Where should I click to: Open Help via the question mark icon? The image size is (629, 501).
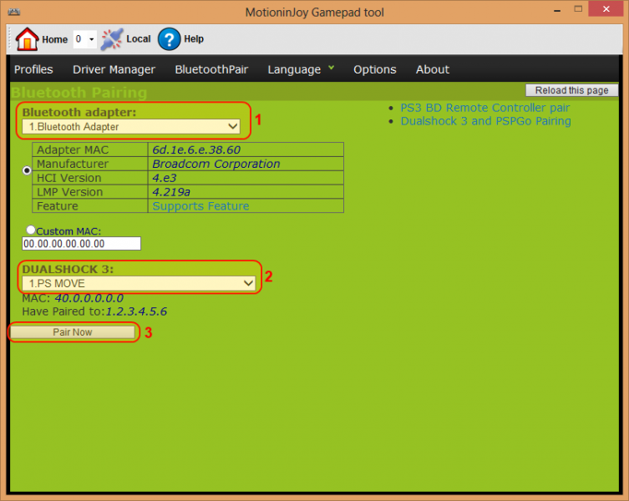[169, 39]
